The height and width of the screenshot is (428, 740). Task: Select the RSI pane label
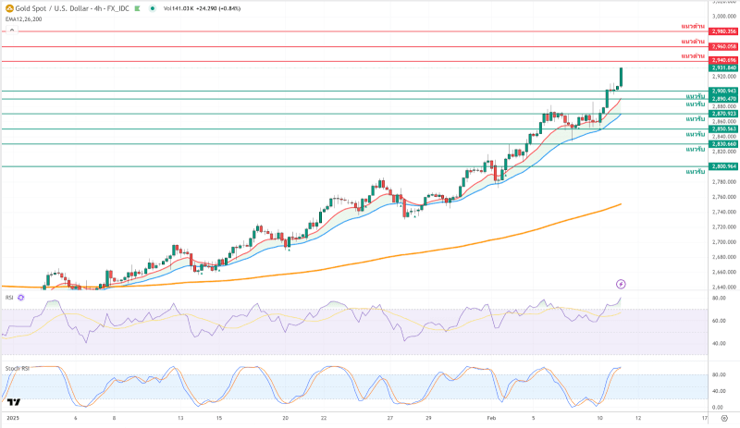9,297
